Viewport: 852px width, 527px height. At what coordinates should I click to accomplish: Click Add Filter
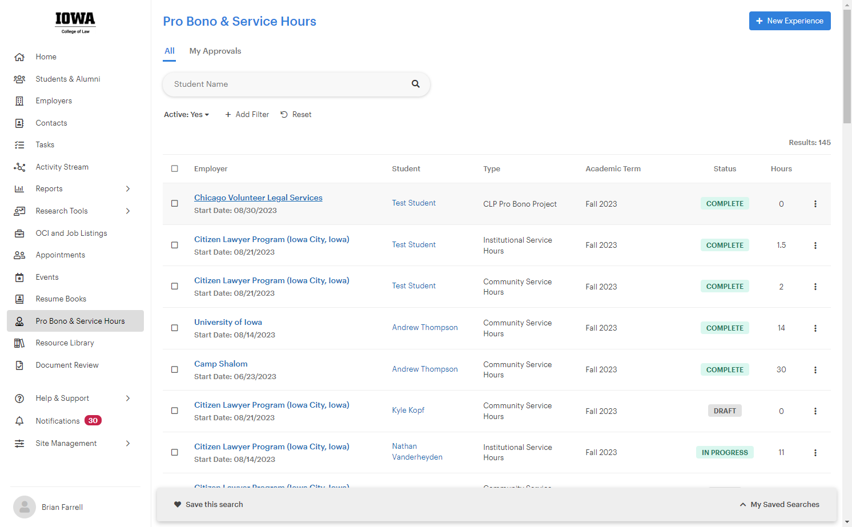247,115
